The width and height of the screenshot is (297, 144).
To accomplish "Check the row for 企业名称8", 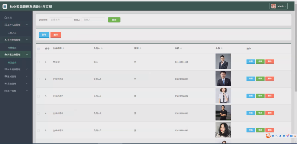I will (x=38, y=79).
